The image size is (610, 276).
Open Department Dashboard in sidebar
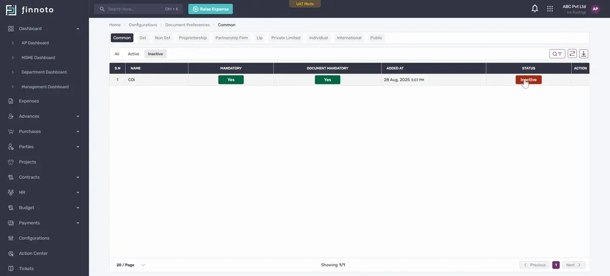coord(44,72)
